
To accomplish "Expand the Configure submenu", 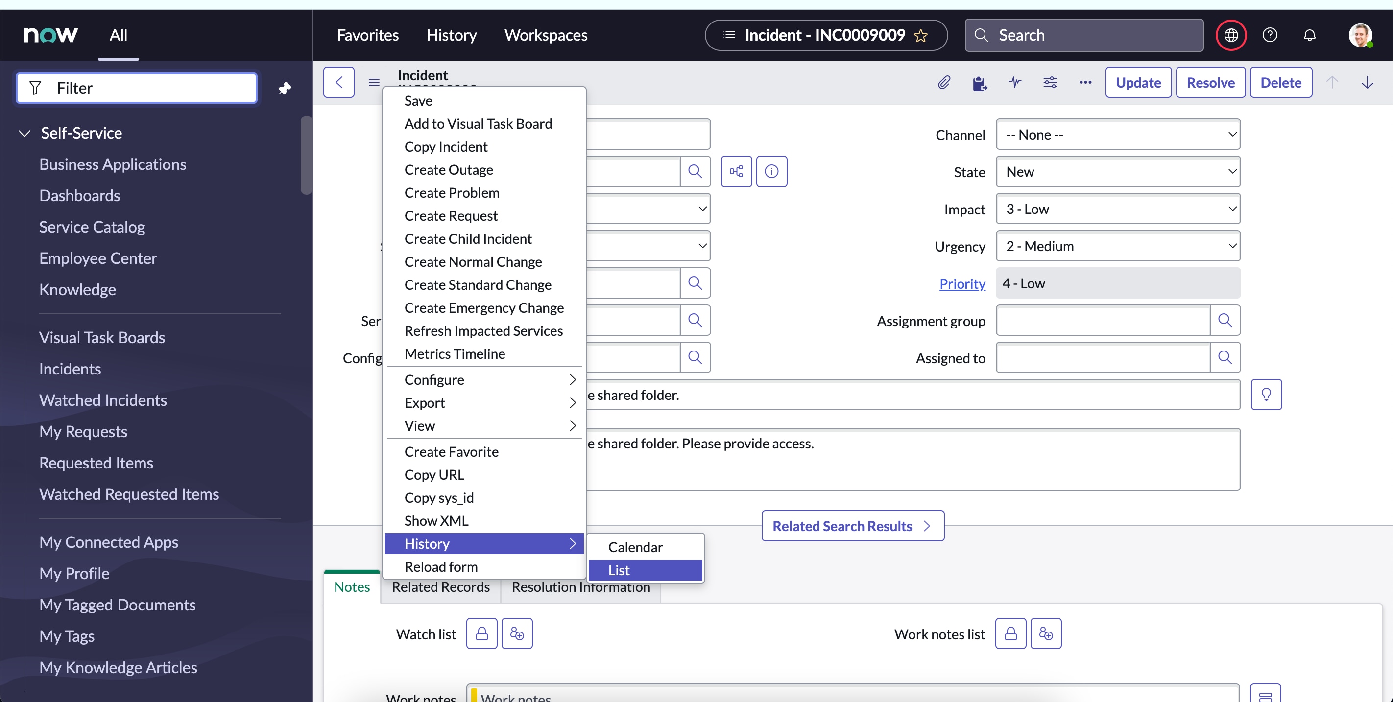I will tap(484, 379).
